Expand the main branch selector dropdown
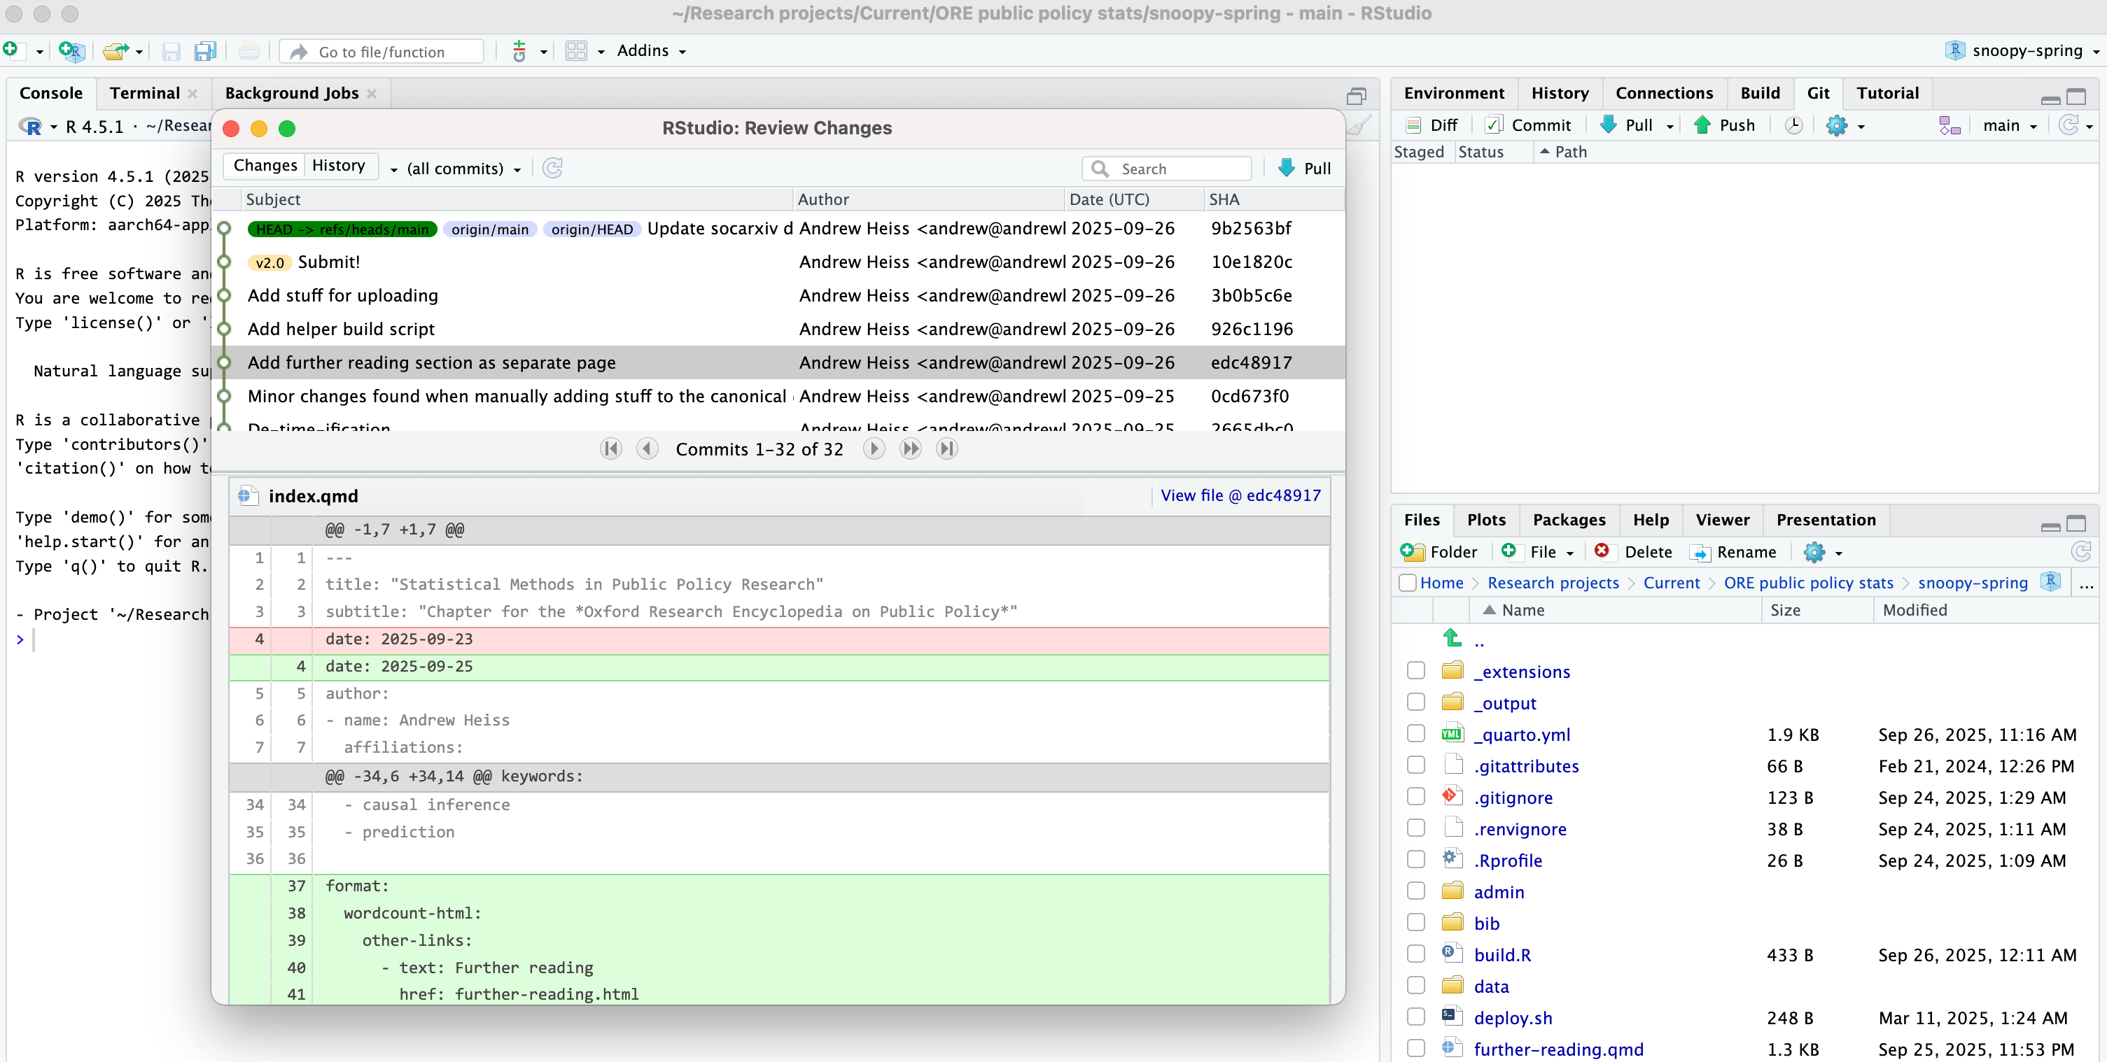Image resolution: width=2107 pixels, height=1062 pixels. pos(2010,125)
